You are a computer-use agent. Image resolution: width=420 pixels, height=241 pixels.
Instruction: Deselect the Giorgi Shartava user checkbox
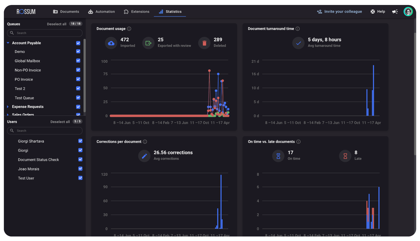coord(80,141)
